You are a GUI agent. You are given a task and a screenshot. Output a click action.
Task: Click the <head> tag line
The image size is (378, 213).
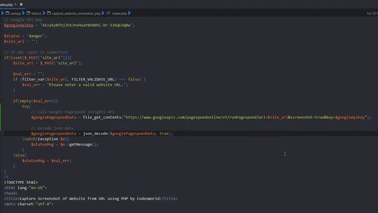click(x=11, y=193)
